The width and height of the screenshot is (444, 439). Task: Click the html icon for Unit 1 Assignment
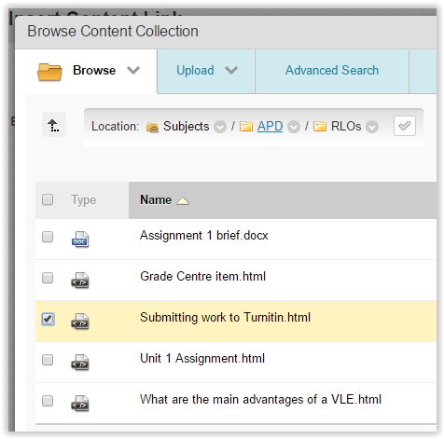coord(80,363)
